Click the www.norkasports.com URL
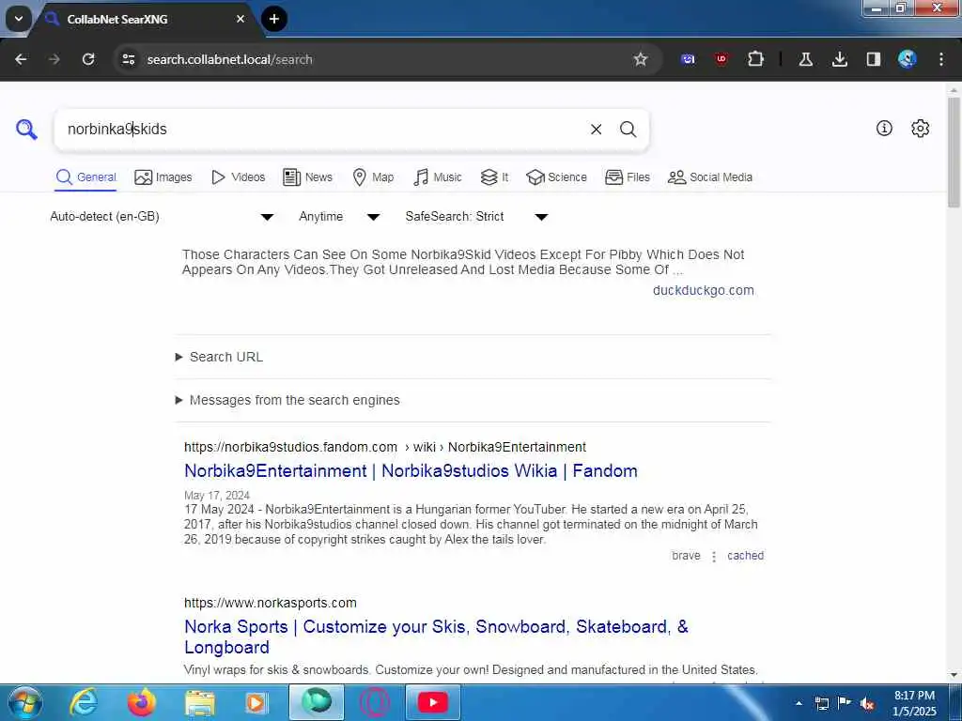This screenshot has height=721, width=962. coord(270,603)
